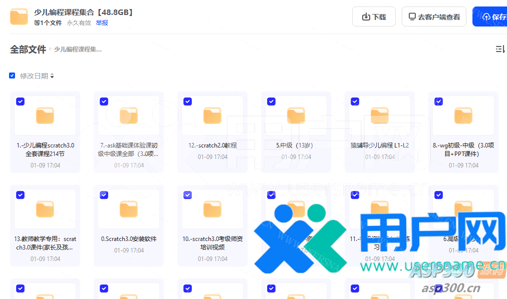
Task: Select the 0.Scratch3.0安装软件 folder name
Action: [129, 239]
